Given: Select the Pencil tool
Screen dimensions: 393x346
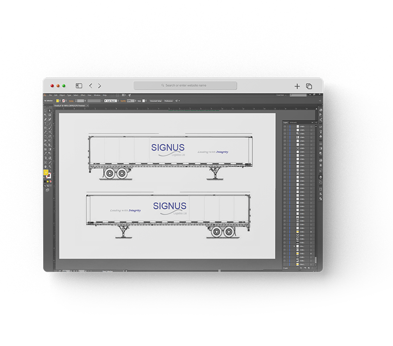Looking at the screenshot, I should pyautogui.click(x=45, y=132).
